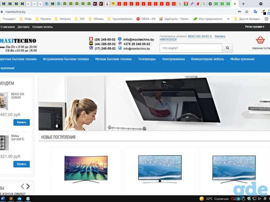Focus the Что ищем? search field

(x=191, y=48)
